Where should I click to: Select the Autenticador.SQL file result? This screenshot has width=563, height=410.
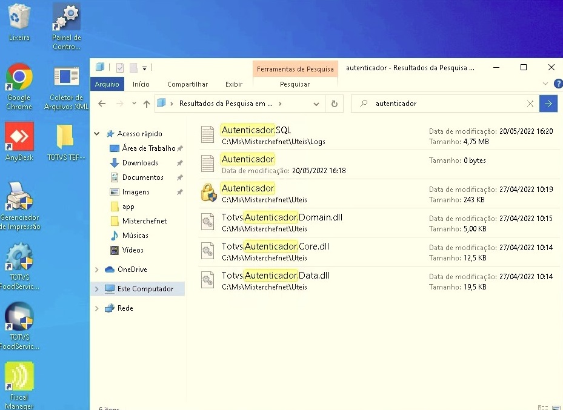tap(379, 136)
